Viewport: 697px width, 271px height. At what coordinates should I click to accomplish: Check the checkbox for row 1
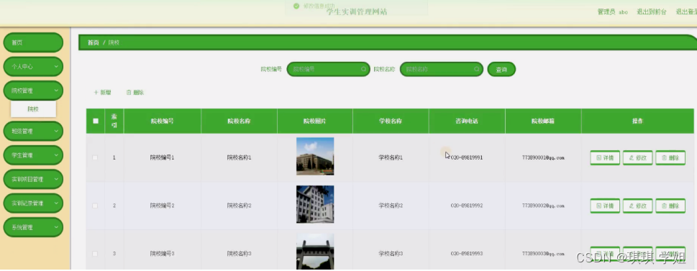click(x=95, y=157)
